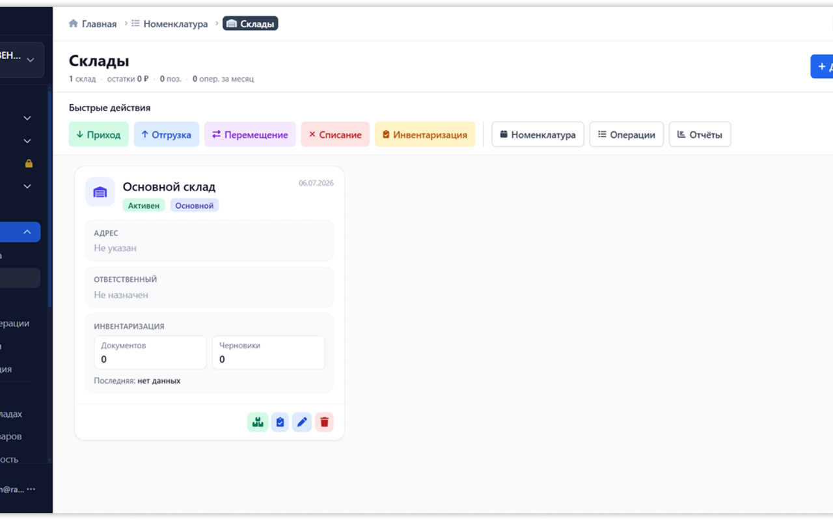The height and width of the screenshot is (520, 833).
Task: Delete warehouse using red trash icon
Action: tap(324, 422)
